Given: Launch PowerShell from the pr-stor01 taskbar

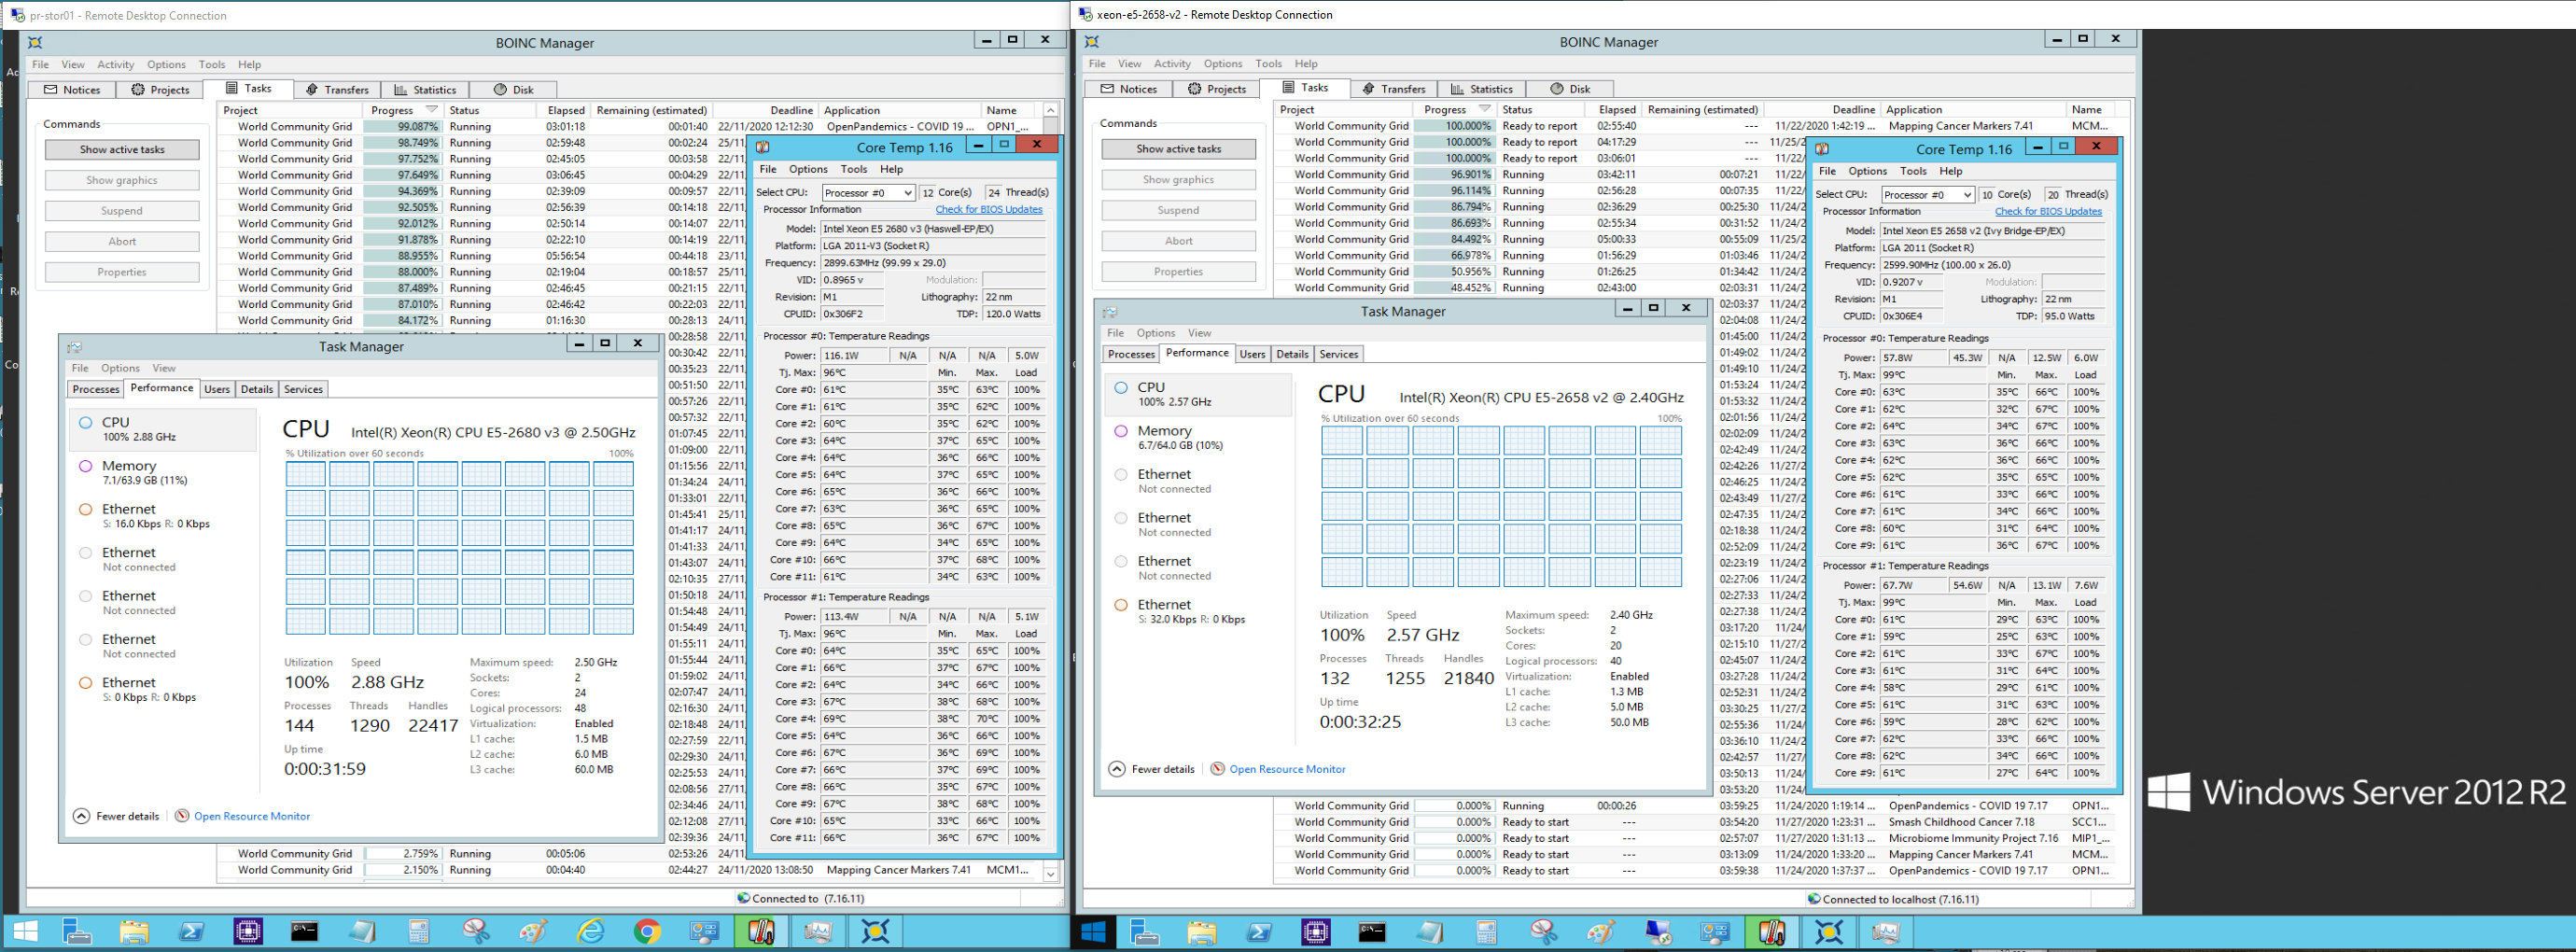Looking at the screenshot, I should pyautogui.click(x=191, y=932).
